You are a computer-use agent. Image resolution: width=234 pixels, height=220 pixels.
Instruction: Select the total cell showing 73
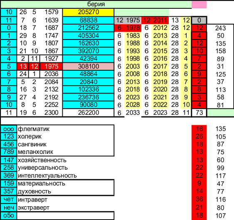pyautogui.click(x=199, y=113)
